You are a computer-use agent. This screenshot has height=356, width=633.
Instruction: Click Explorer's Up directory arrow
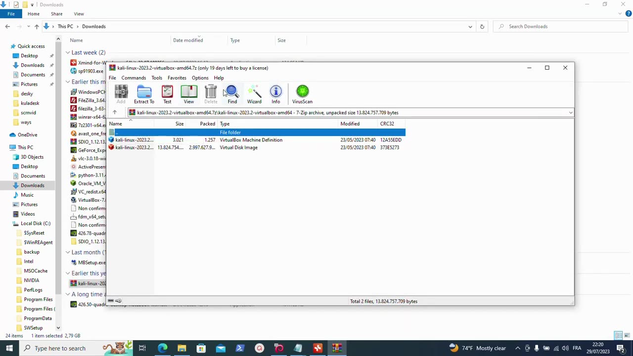[x=37, y=26]
